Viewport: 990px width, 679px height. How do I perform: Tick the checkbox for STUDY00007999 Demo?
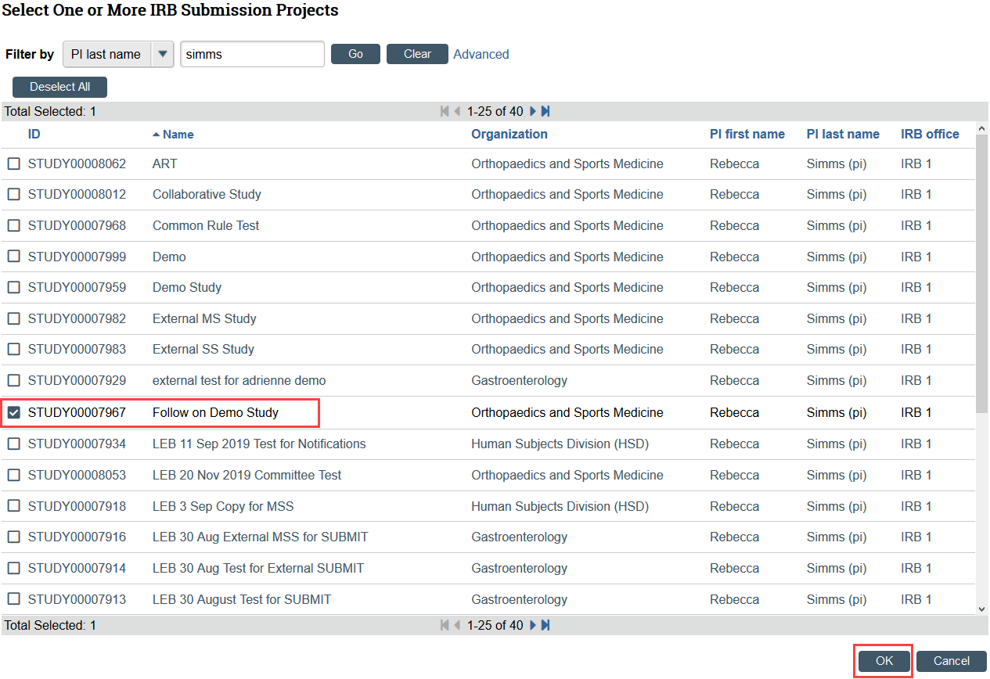pyautogui.click(x=14, y=257)
